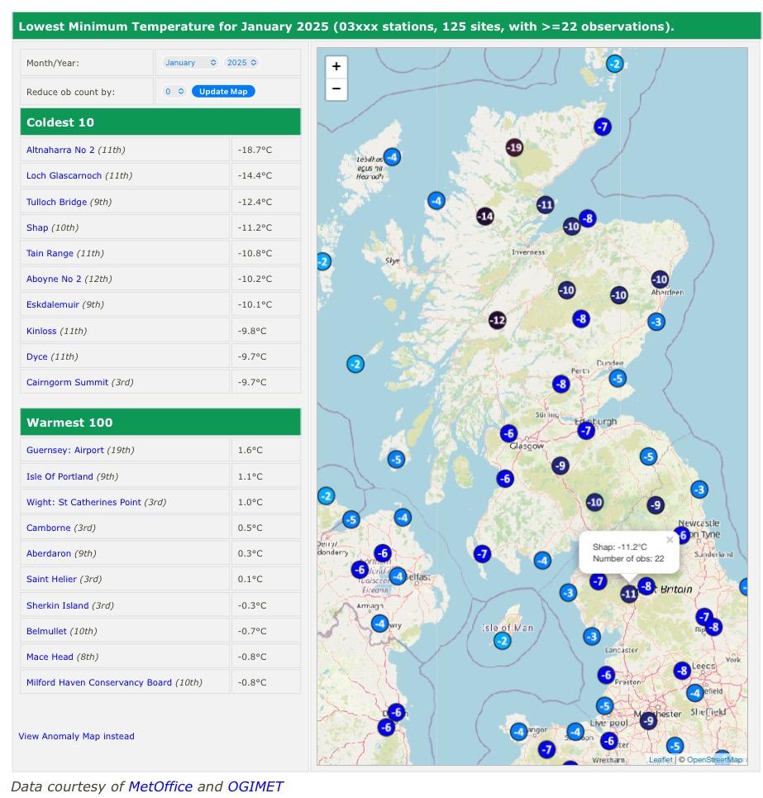
Task: Click the -3 marker near Aberdeen
Action: click(x=656, y=322)
